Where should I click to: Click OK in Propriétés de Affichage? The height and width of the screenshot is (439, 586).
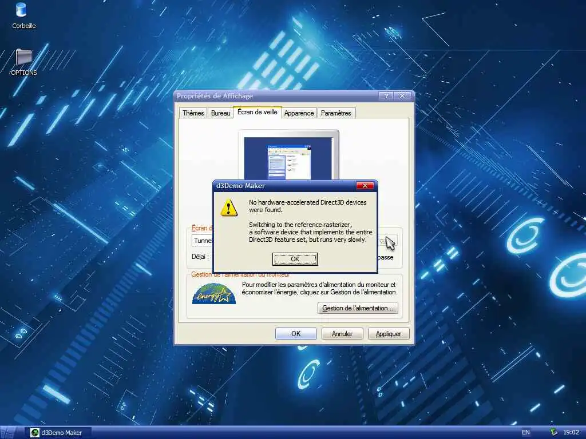(296, 334)
